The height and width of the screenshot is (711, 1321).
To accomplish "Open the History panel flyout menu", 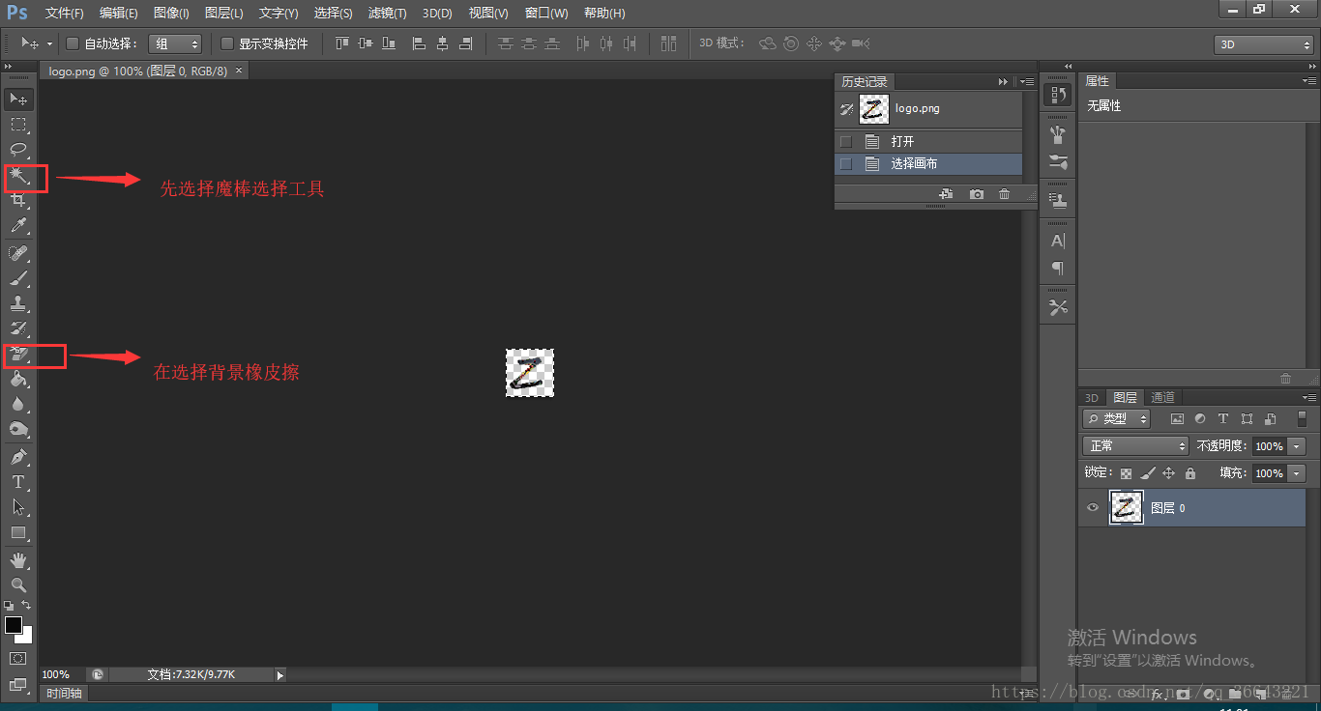I will (x=1027, y=82).
